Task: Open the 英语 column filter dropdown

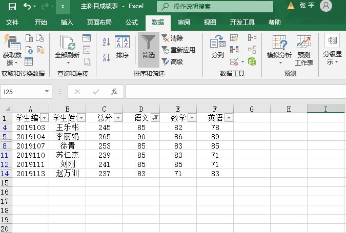Action: tap(229, 118)
